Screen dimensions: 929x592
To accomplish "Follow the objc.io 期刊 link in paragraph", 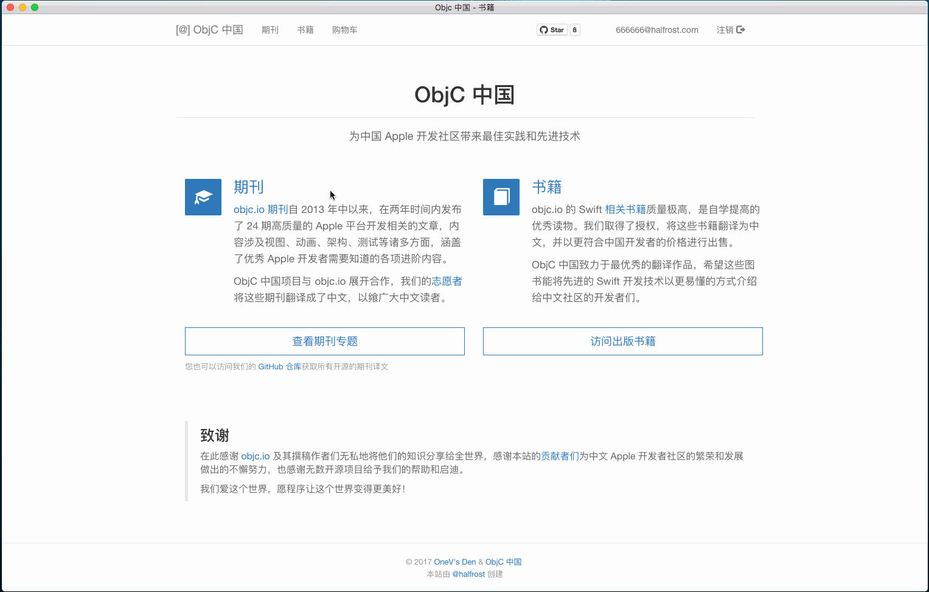I will click(x=261, y=209).
